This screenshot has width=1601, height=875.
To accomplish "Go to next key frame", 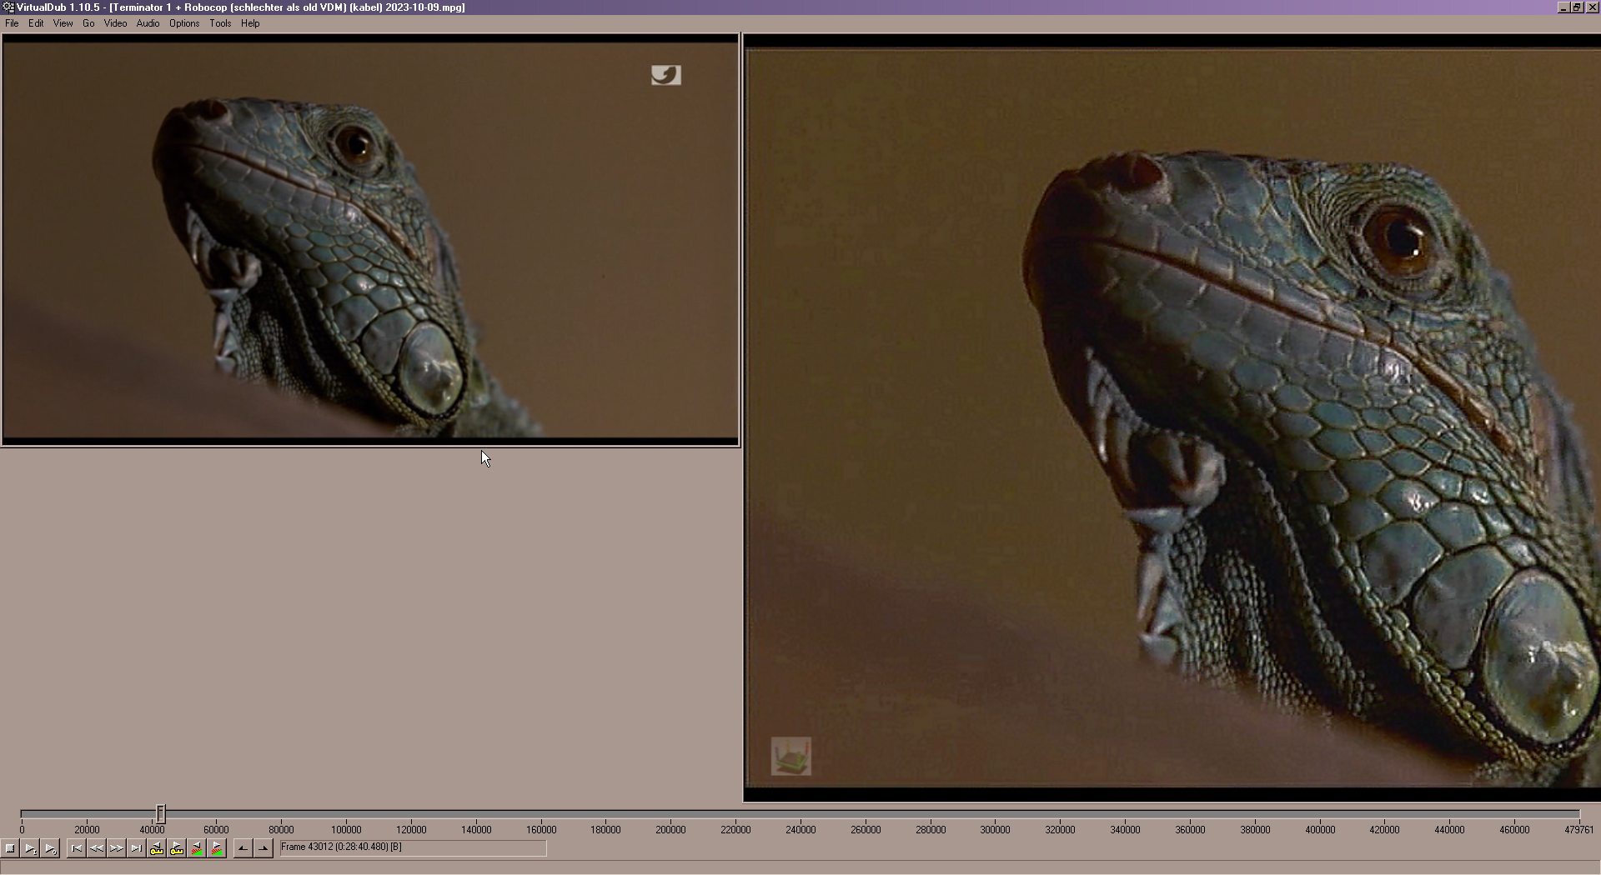I will coord(177,848).
